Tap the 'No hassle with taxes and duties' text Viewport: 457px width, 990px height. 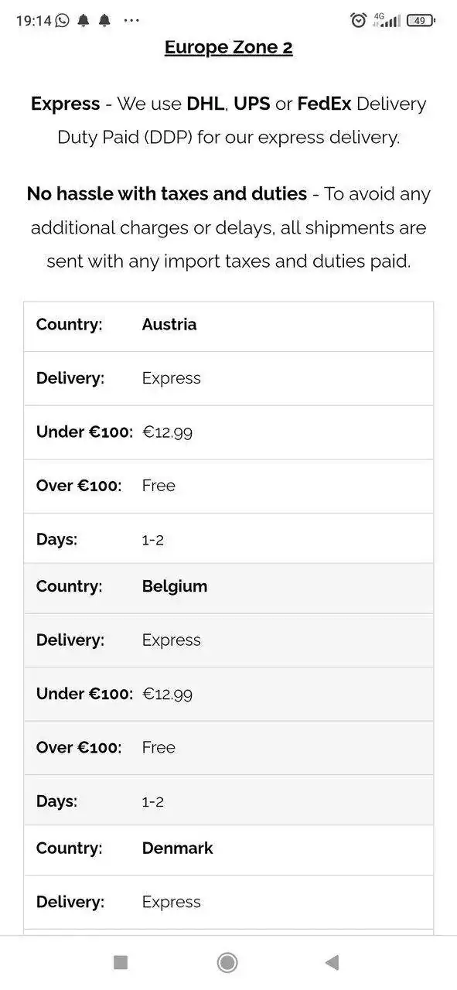click(167, 194)
